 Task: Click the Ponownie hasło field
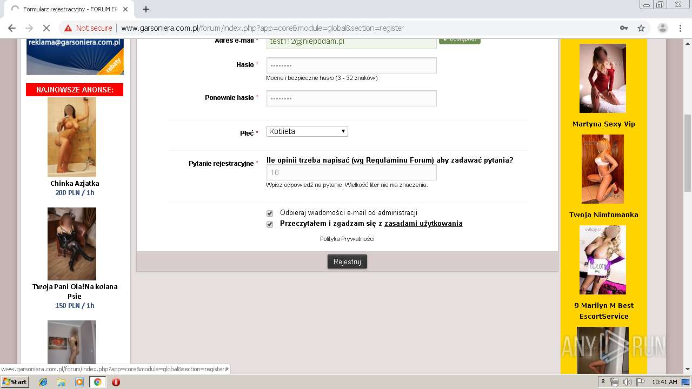pos(351,98)
